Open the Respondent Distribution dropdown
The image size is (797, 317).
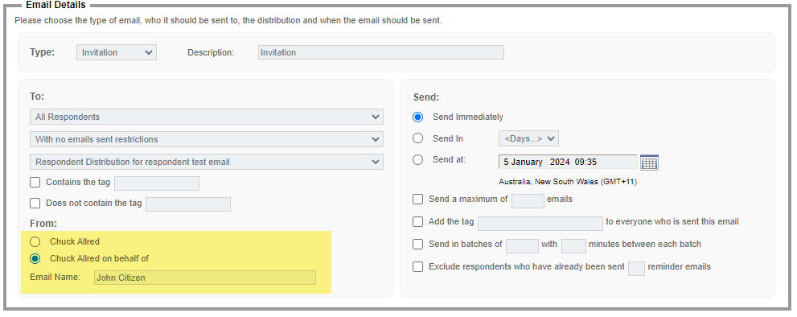pyautogui.click(x=207, y=162)
